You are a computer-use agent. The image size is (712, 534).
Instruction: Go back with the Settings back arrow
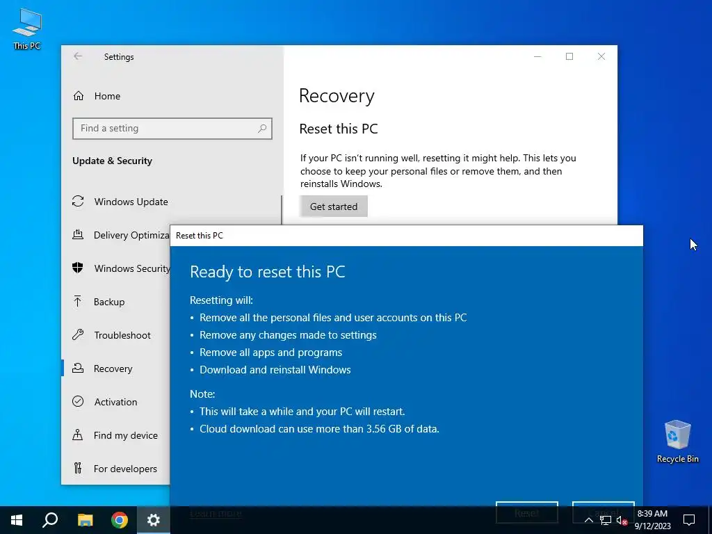78,56
